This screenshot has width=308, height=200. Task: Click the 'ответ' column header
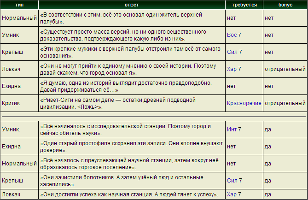coord(132,5)
